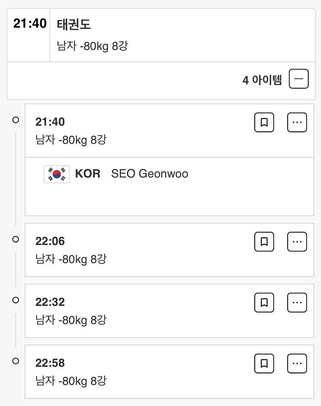
Task: Bookmark the 22:32 match
Action: (264, 303)
